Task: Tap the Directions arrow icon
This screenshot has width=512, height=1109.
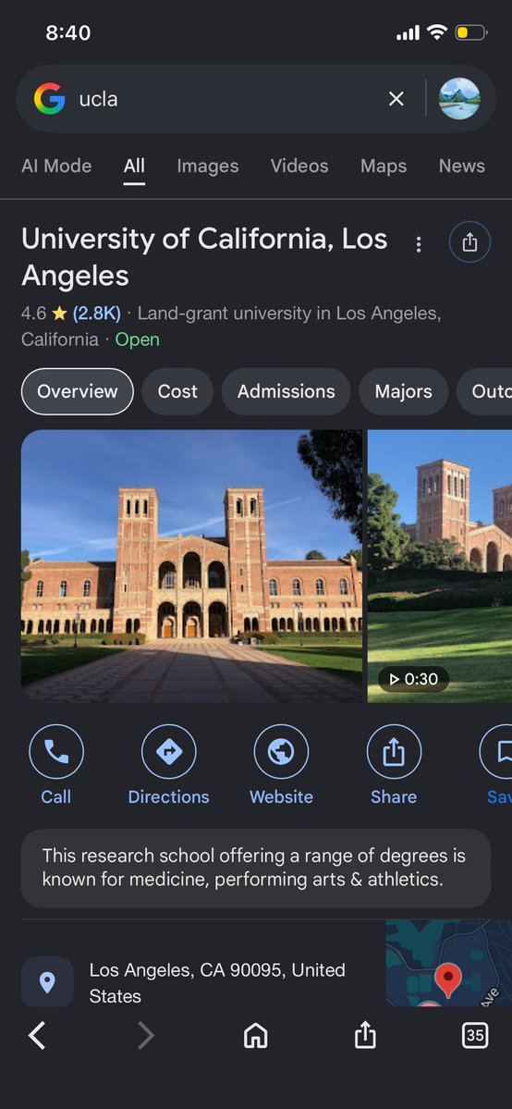Action: click(x=168, y=752)
